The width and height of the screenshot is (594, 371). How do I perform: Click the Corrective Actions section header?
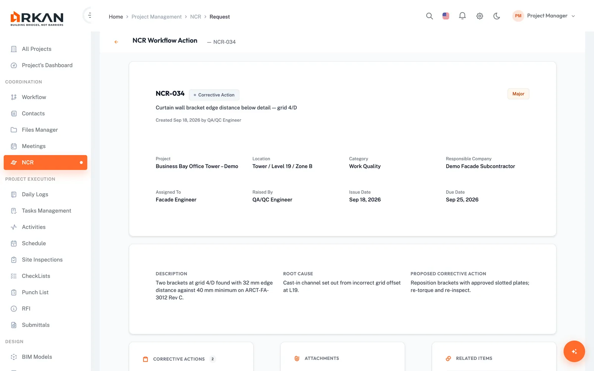click(179, 359)
